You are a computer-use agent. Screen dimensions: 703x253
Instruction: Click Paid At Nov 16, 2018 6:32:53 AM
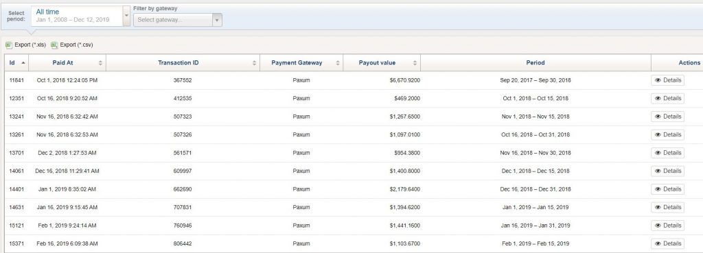67,135
